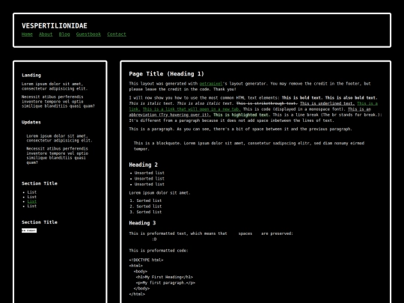
Task: Click the '<body>' opening tag line
Action: pyautogui.click(x=141, y=272)
